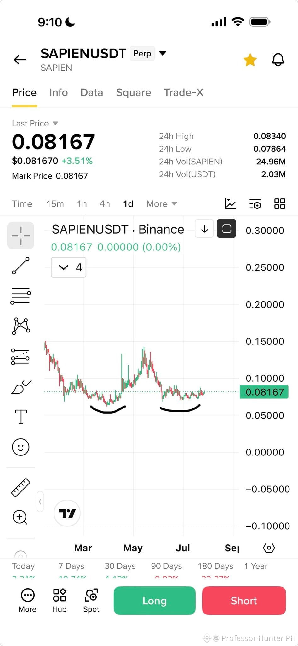
Task: Select the brush drawing tool
Action: 21,387
